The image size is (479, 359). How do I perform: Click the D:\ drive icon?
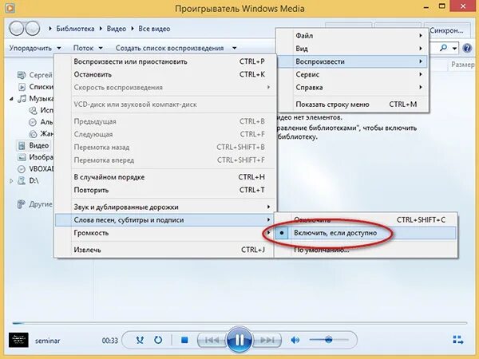point(22,181)
